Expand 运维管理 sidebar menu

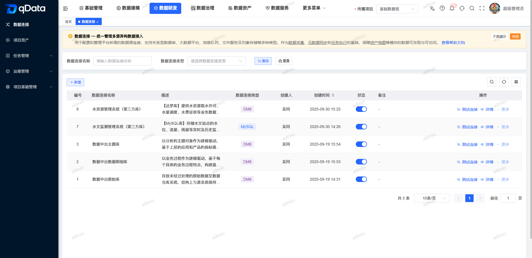point(29,71)
